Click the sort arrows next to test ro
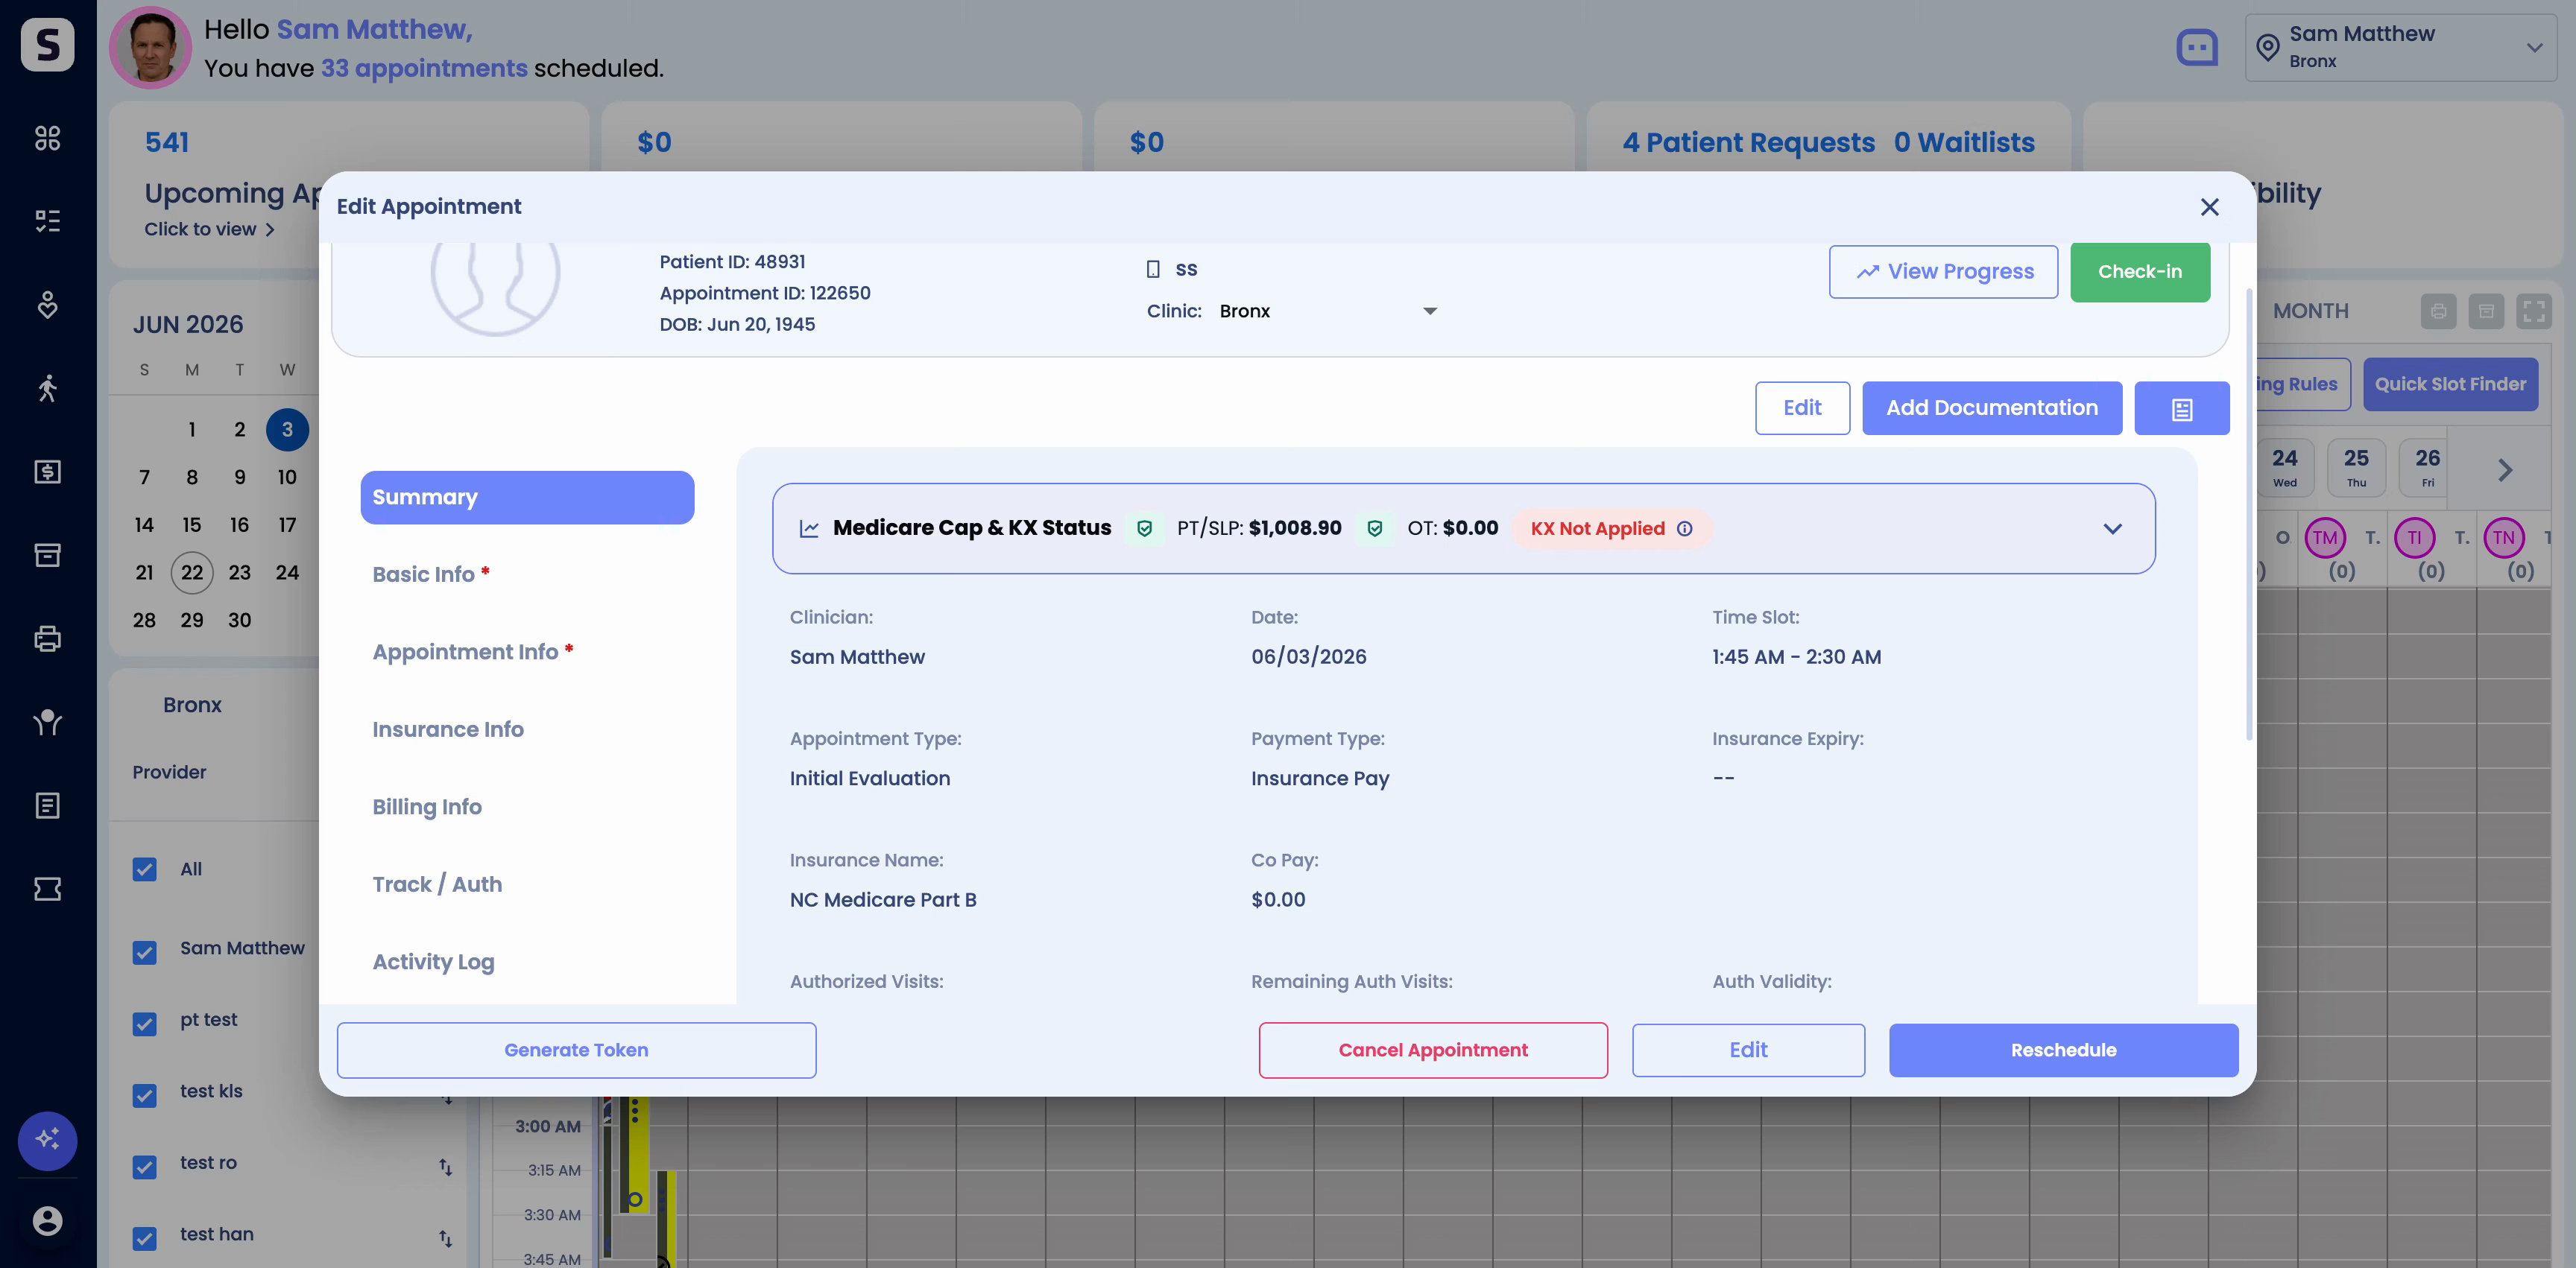 tap(445, 1166)
